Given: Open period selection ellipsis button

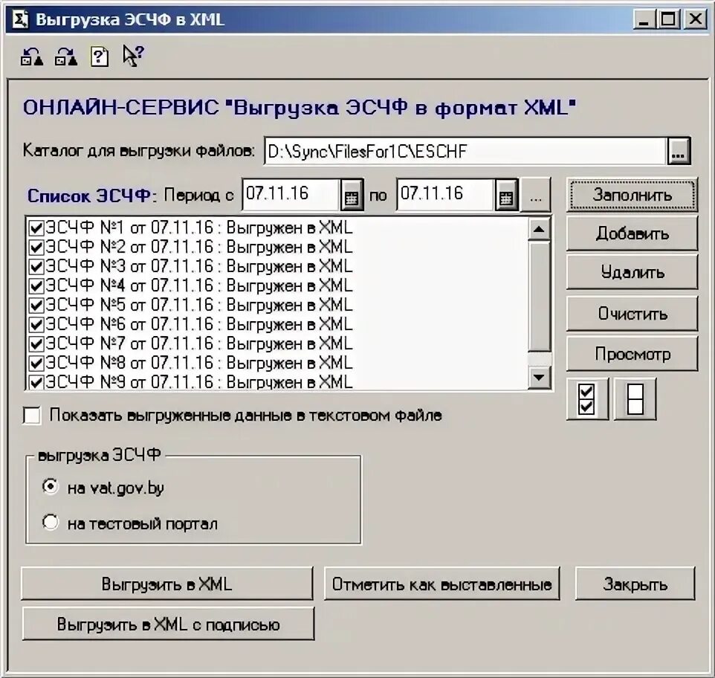Looking at the screenshot, I should click(536, 196).
